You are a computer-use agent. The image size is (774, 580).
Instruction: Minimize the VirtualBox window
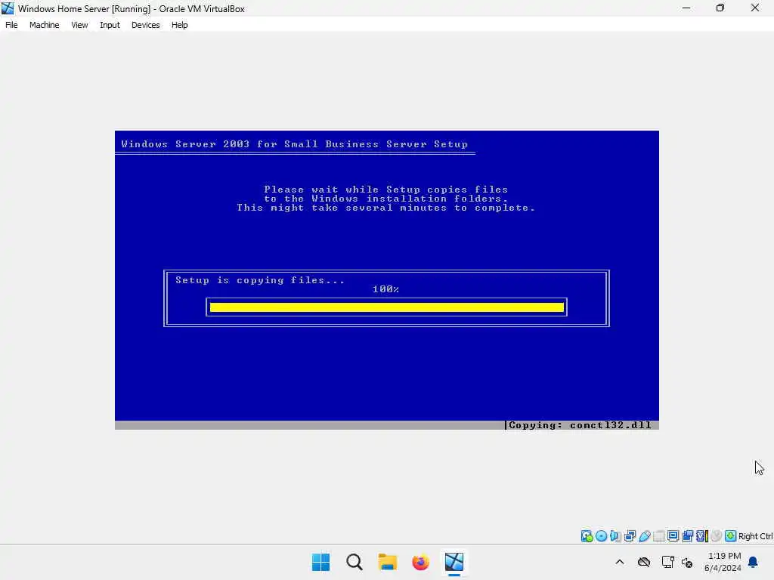[686, 8]
